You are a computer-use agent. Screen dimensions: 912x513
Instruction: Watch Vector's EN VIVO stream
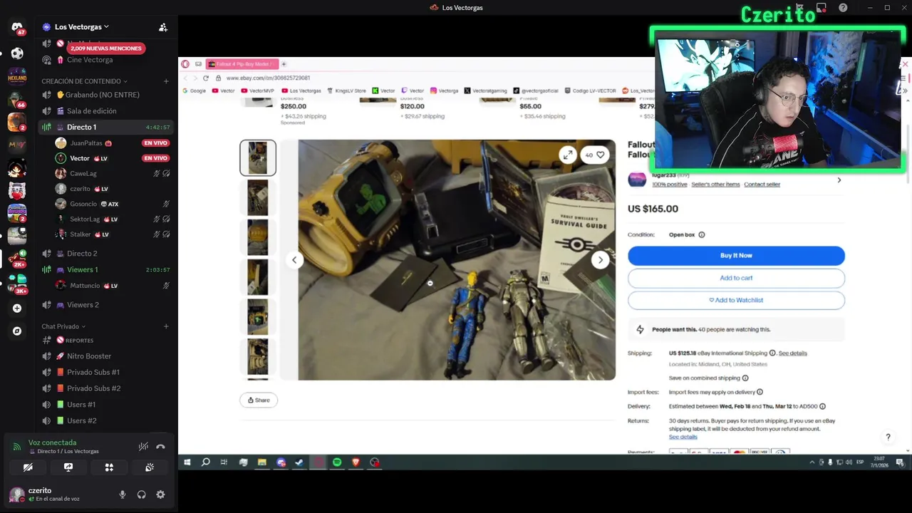click(155, 158)
